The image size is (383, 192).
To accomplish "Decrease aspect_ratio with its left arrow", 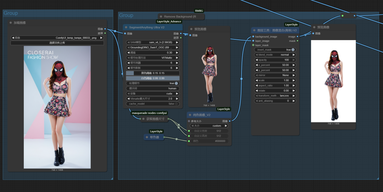I will click(256, 86).
